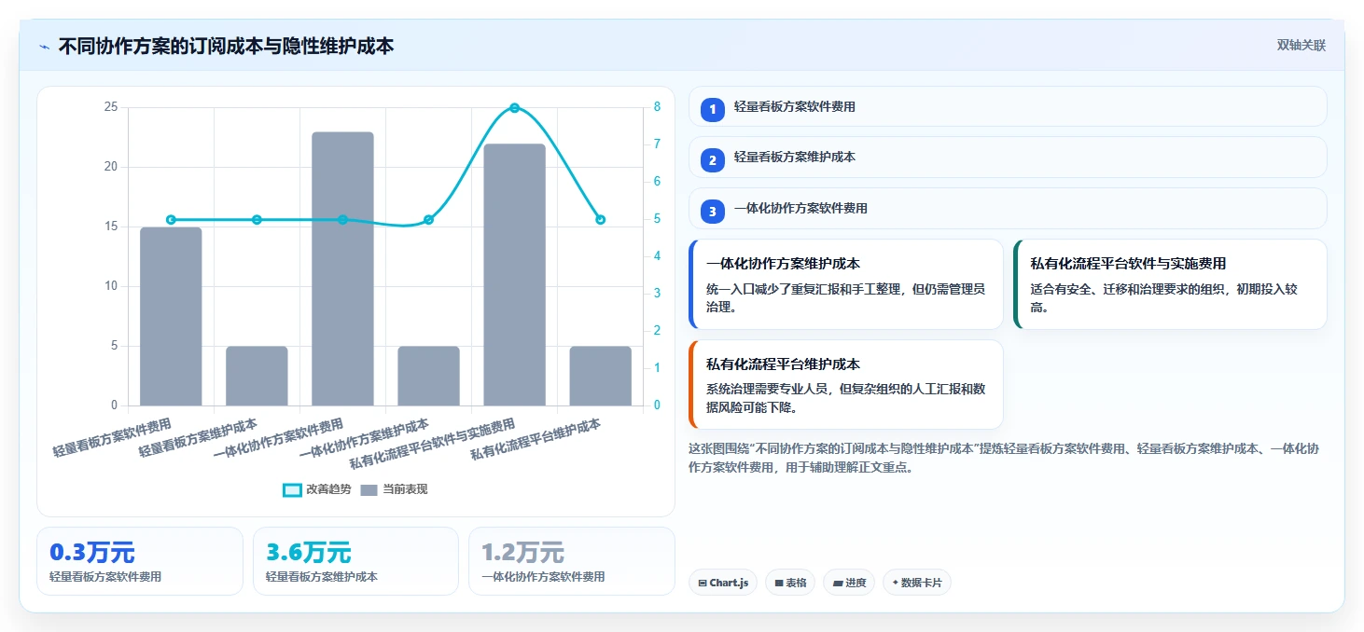
Task: Click the 1.2万元 stat card
Action: 571,561
